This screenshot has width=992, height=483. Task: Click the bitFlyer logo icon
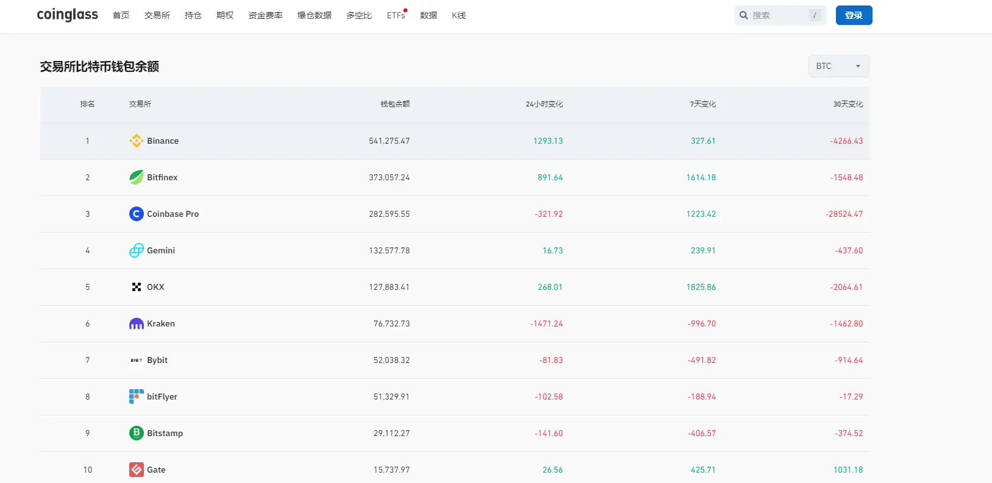pos(137,397)
